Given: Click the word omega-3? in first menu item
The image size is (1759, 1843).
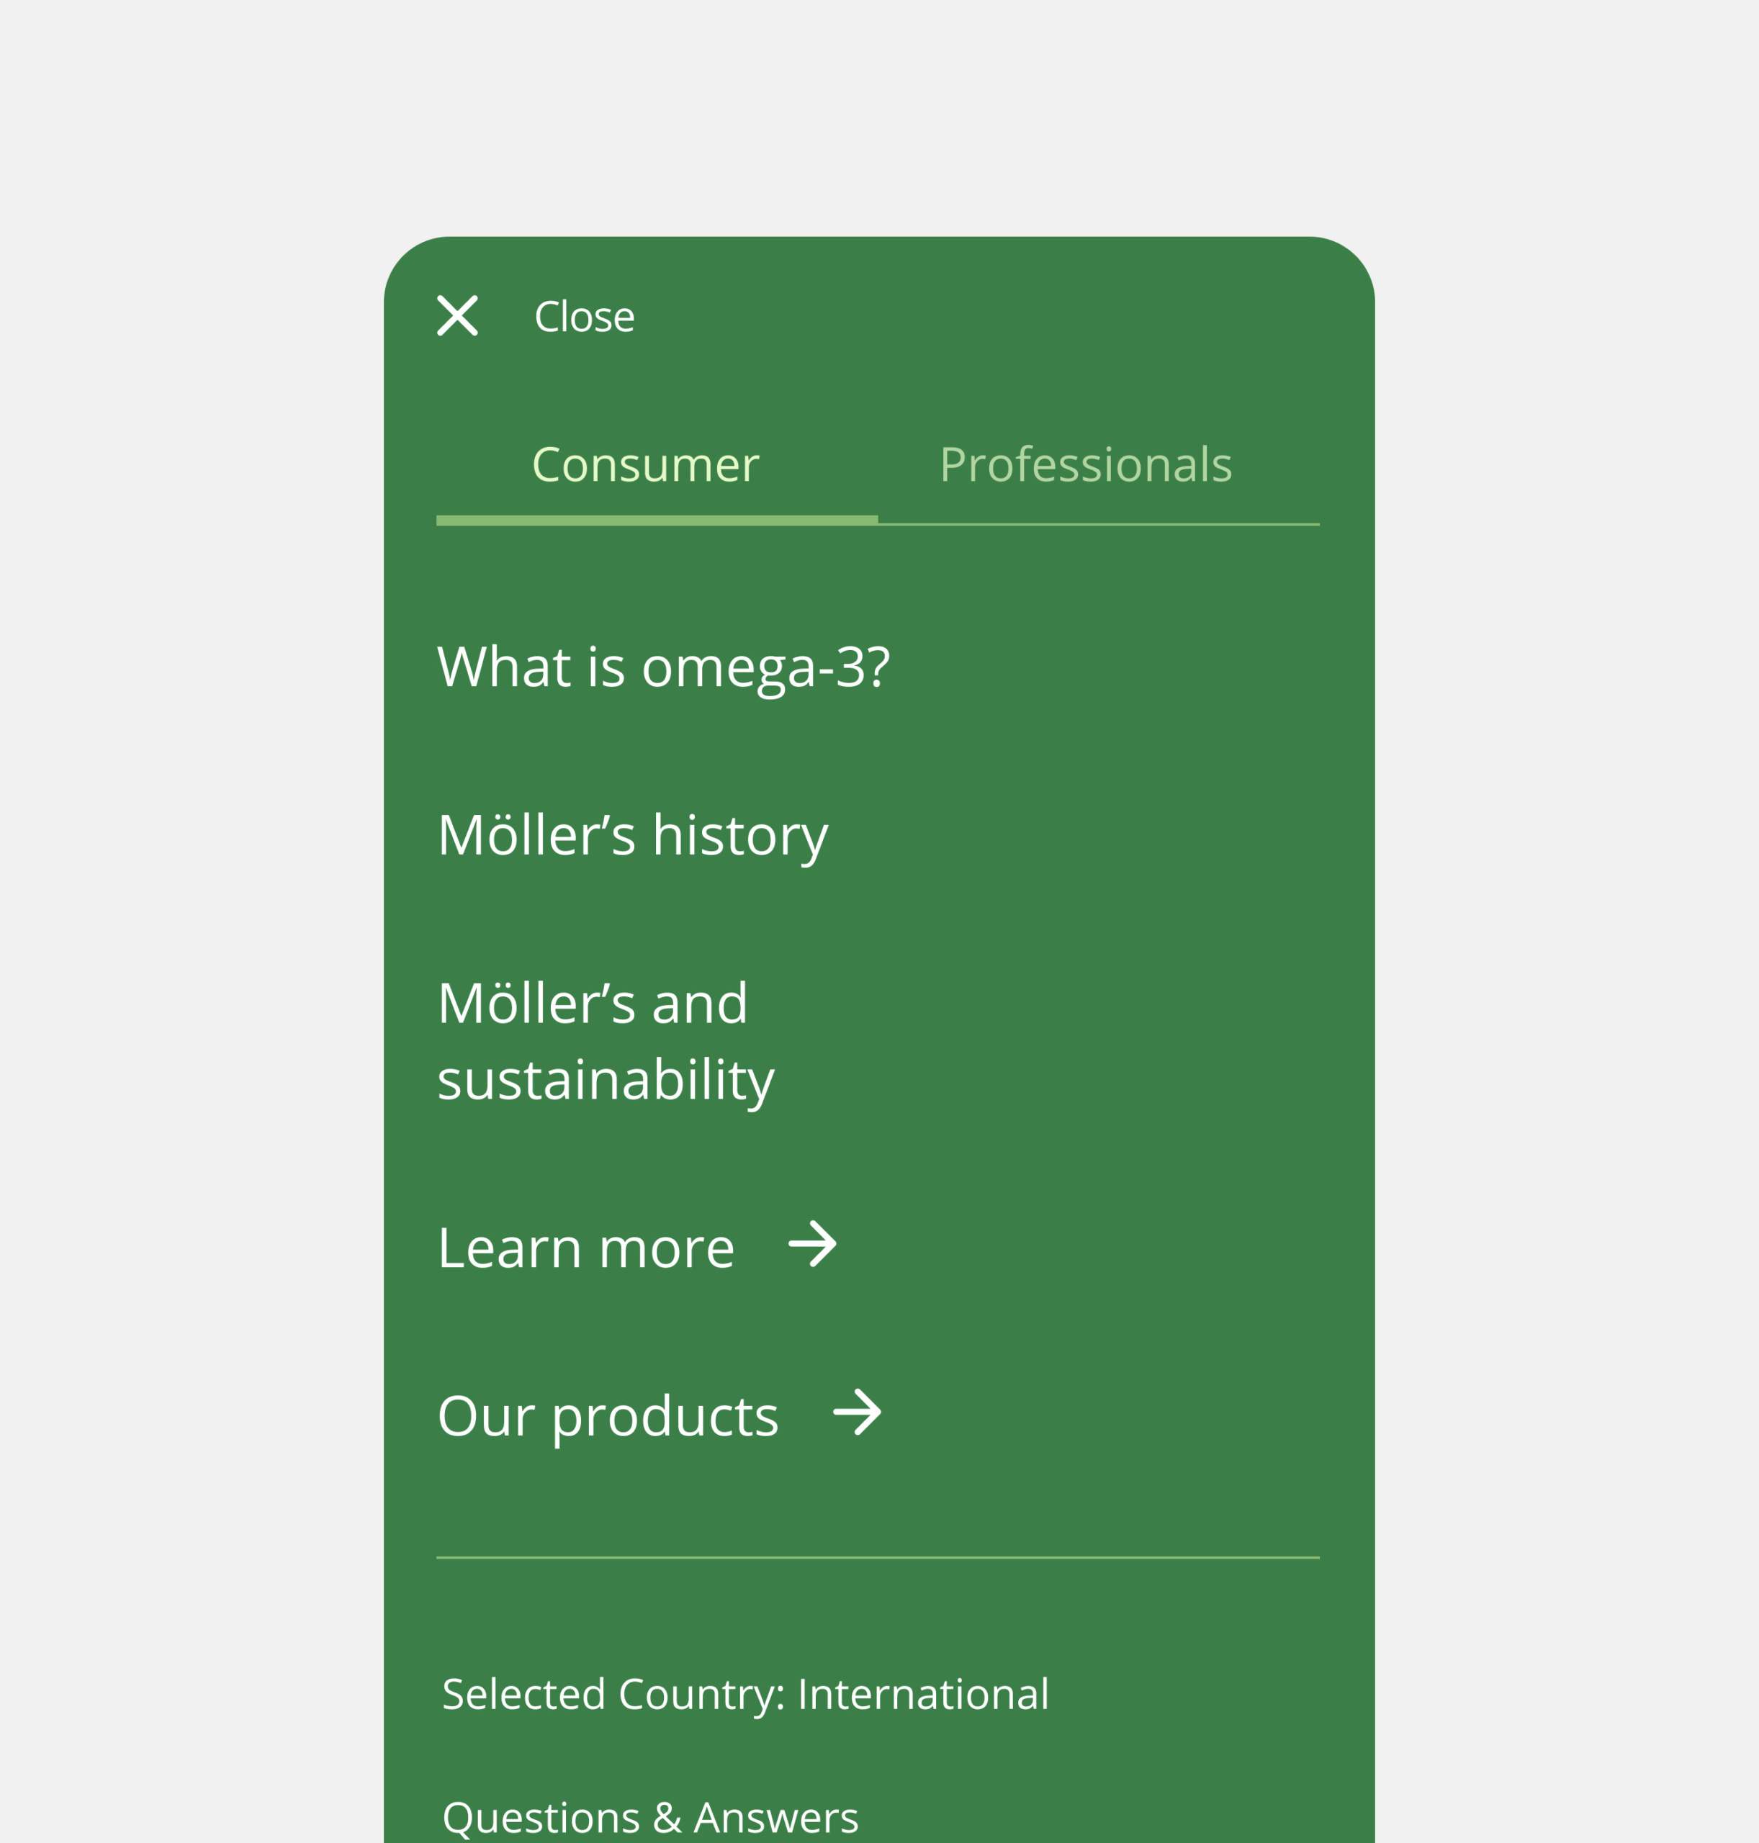Looking at the screenshot, I should pyautogui.click(x=766, y=668).
